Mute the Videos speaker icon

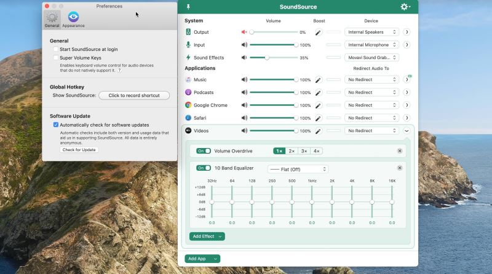[244, 131]
